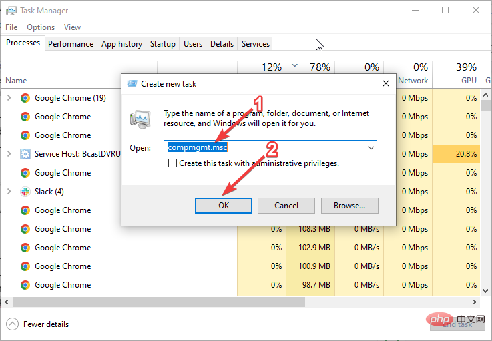Switch to the Users tab
This screenshot has height=341, width=492.
click(193, 44)
